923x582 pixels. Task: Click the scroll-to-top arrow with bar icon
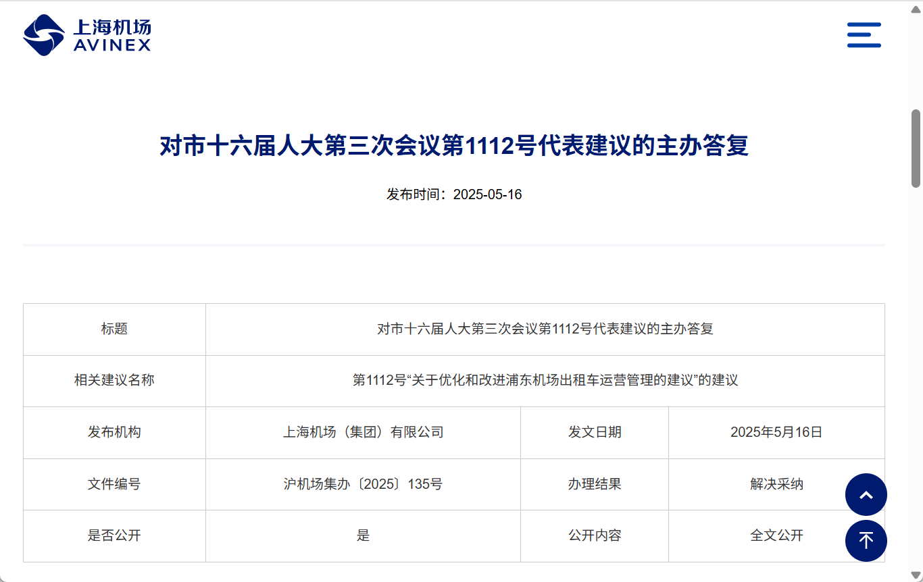[866, 541]
